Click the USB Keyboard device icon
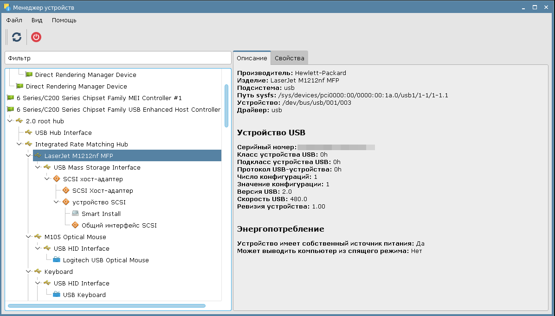This screenshot has height=316, width=555. pos(57,295)
